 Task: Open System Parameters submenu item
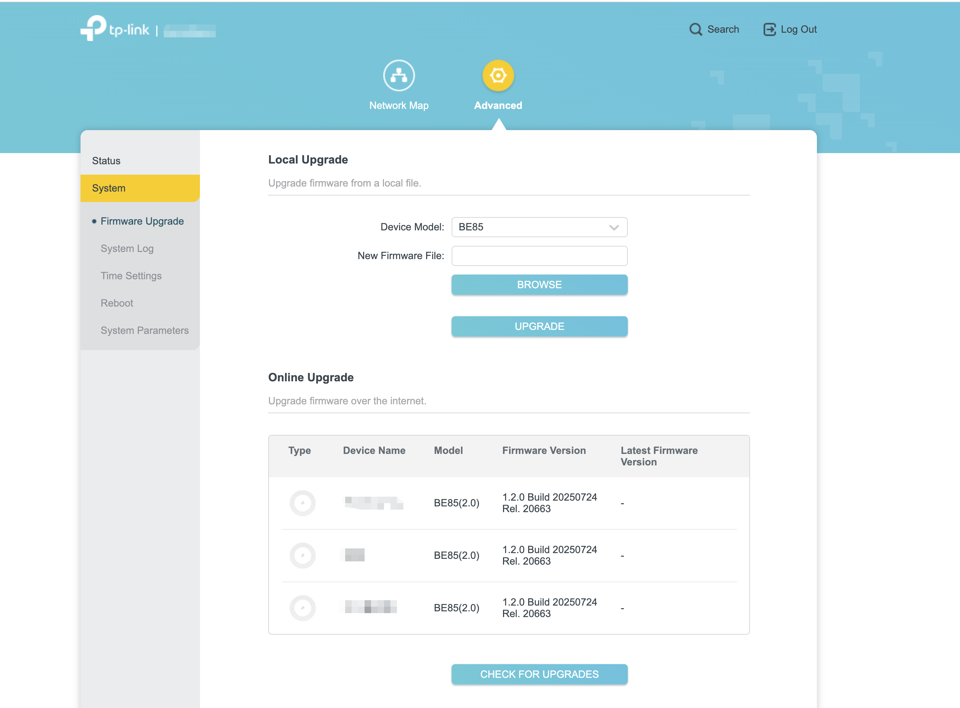(x=145, y=330)
